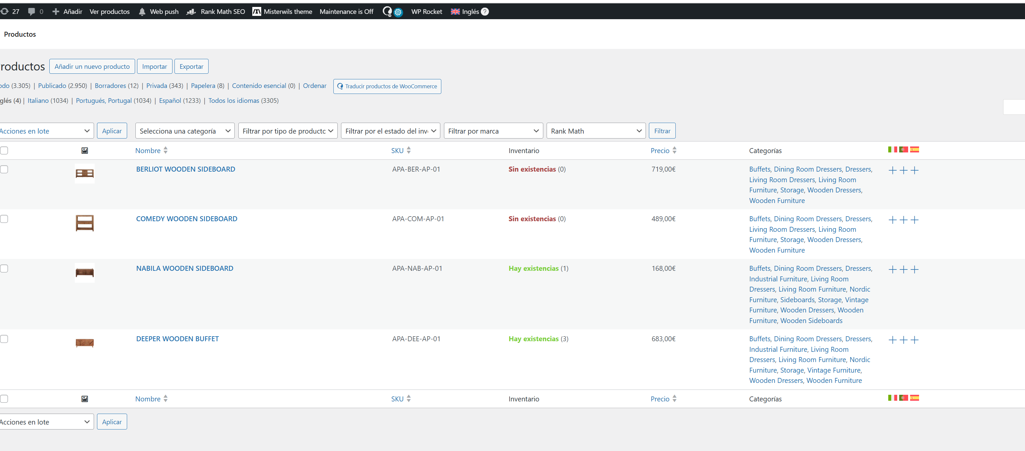1025x451 pixels.
Task: Click the image column header icon
Action: tap(85, 150)
